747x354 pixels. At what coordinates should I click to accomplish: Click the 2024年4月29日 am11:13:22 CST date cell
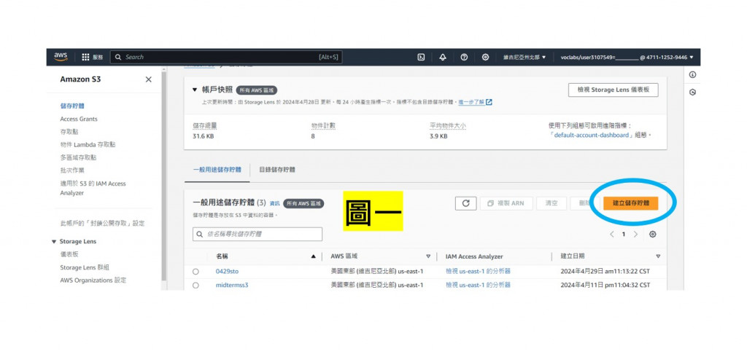(605, 271)
